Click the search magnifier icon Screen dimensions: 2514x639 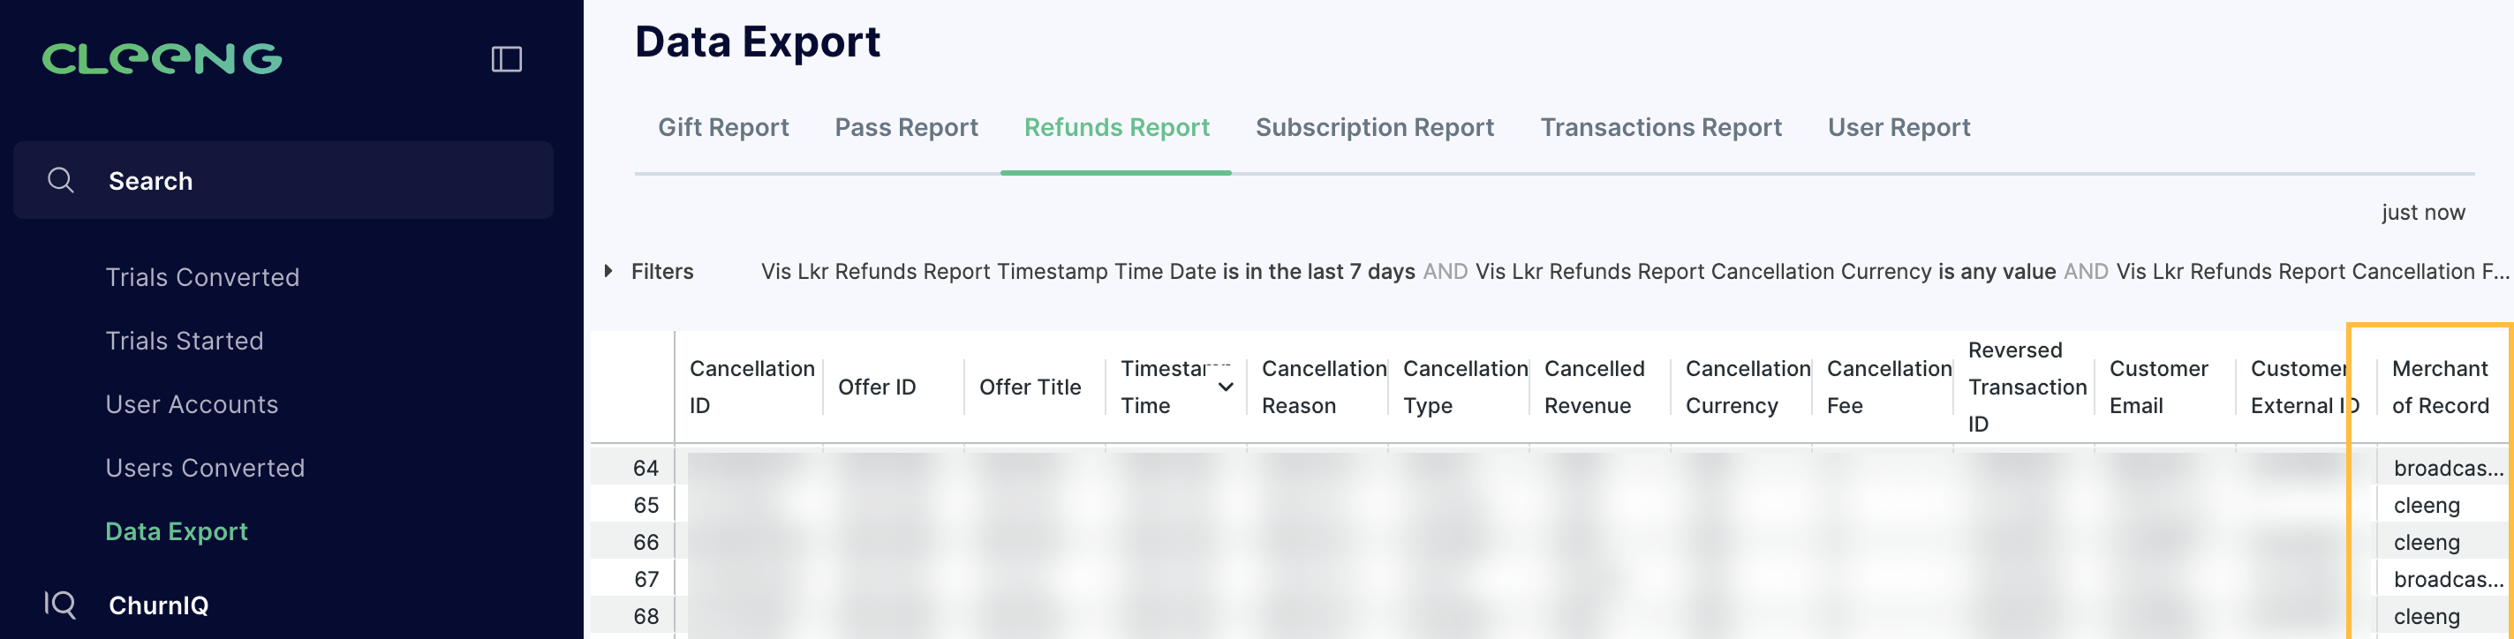(61, 180)
